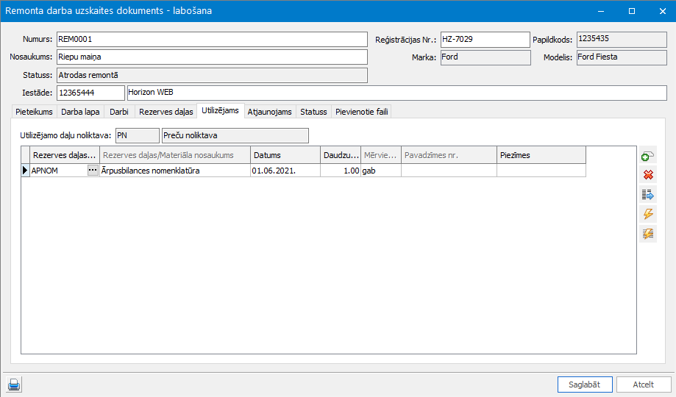Click the Iestāde code field 12365444
The width and height of the screenshot is (676, 397).
tap(90, 93)
